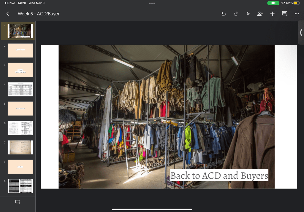
Task: Open slide 4 table thumbnail
Action: click(x=20, y=89)
